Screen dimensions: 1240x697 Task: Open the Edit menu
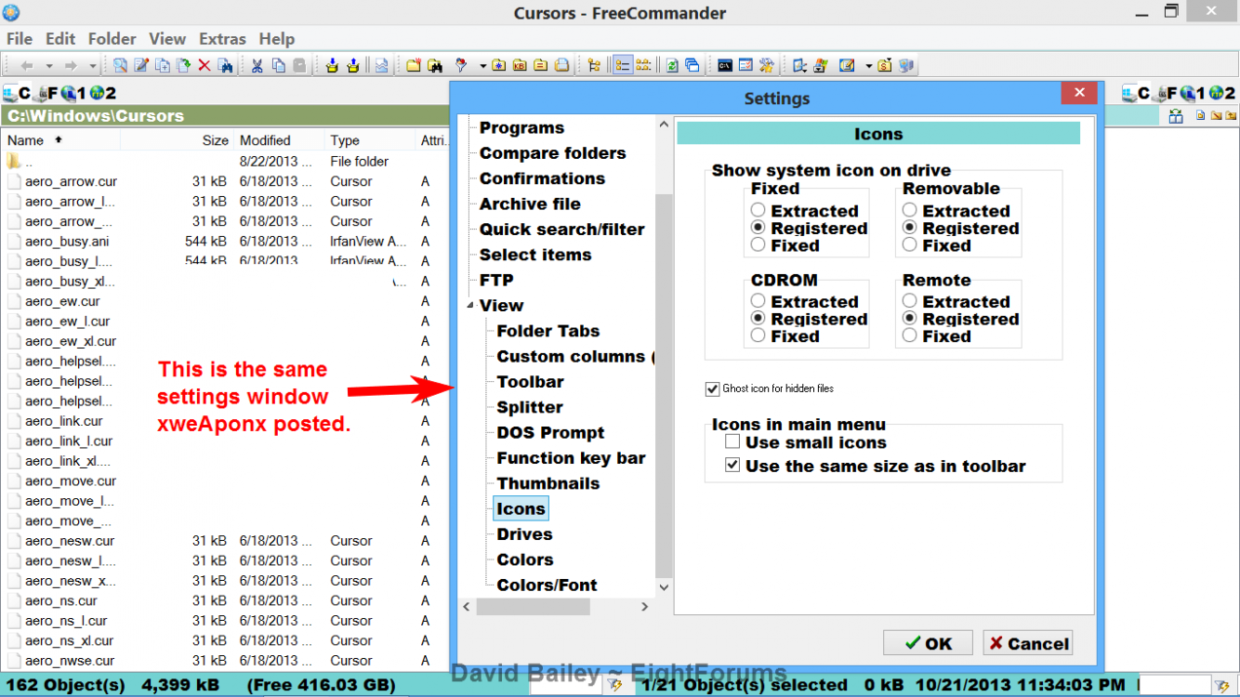click(x=60, y=39)
